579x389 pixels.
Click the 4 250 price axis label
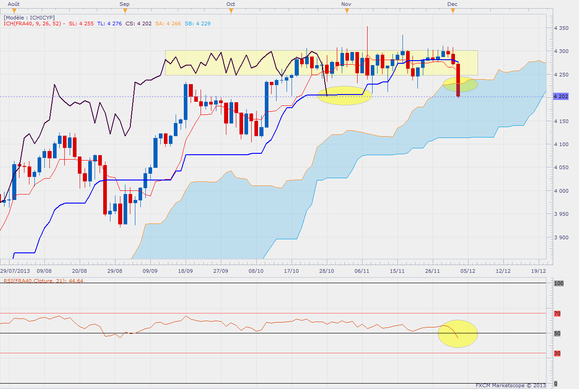[561, 75]
